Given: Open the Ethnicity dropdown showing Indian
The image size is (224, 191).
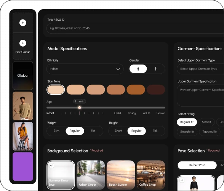Looking at the screenshot, I should 85,69.
